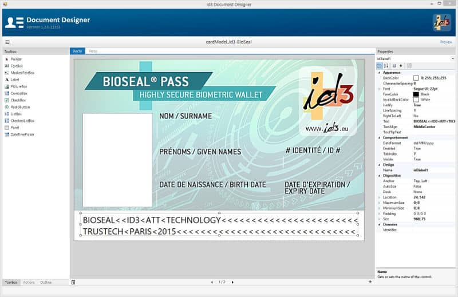Expand the Location property

coord(380,197)
